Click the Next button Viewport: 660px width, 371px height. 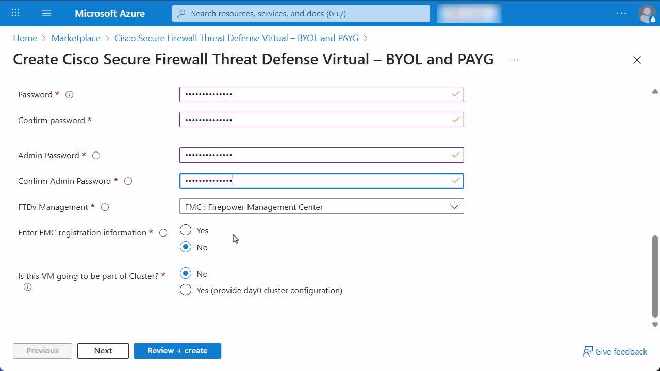point(103,351)
